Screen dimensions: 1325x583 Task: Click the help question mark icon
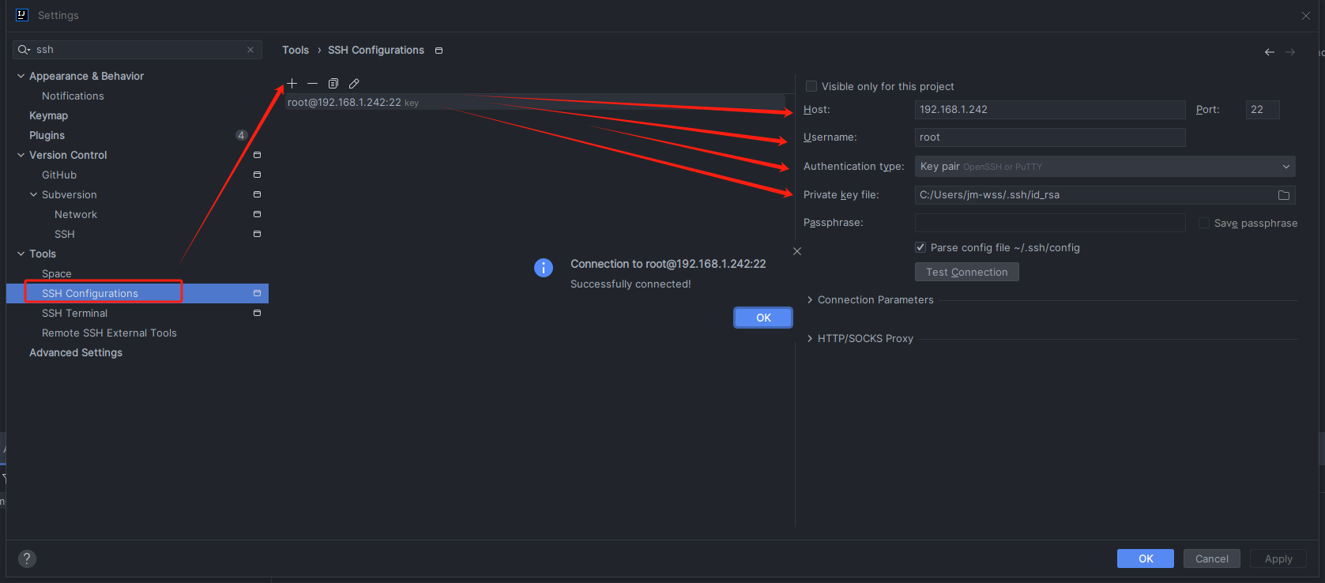27,559
